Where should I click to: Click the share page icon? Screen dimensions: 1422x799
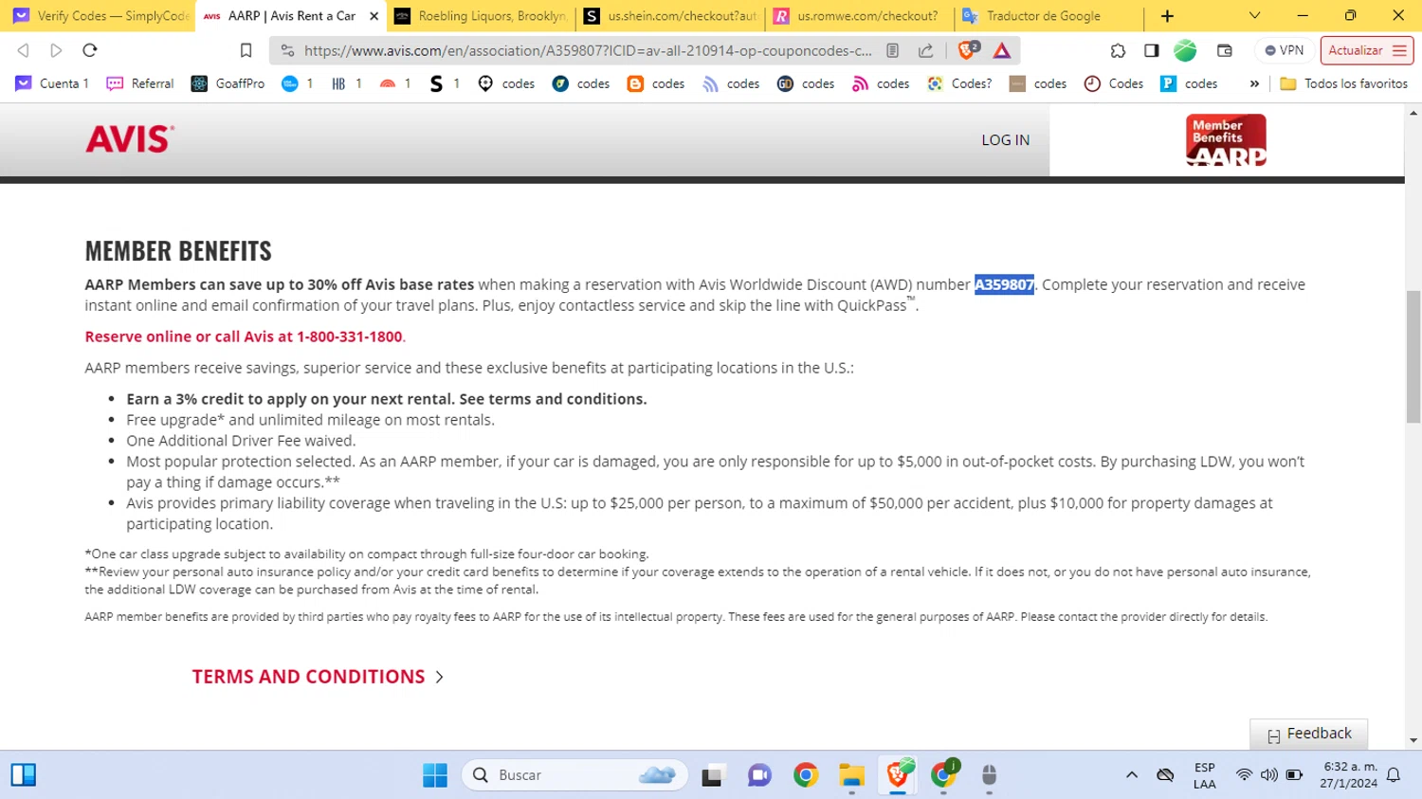tap(926, 50)
